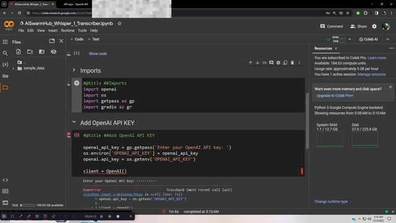Open the File menu
396x223 pixels.
point(21,30)
